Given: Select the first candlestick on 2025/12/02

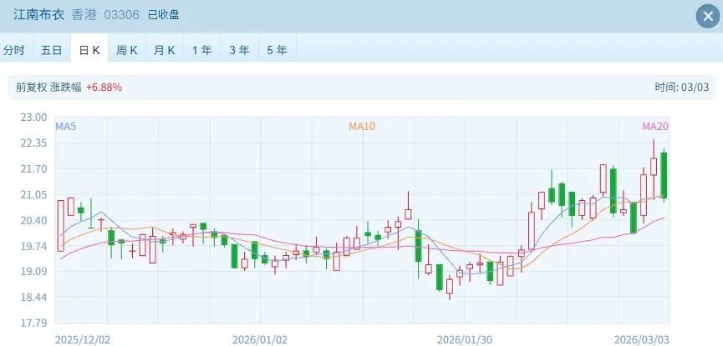Looking at the screenshot, I should [x=61, y=225].
